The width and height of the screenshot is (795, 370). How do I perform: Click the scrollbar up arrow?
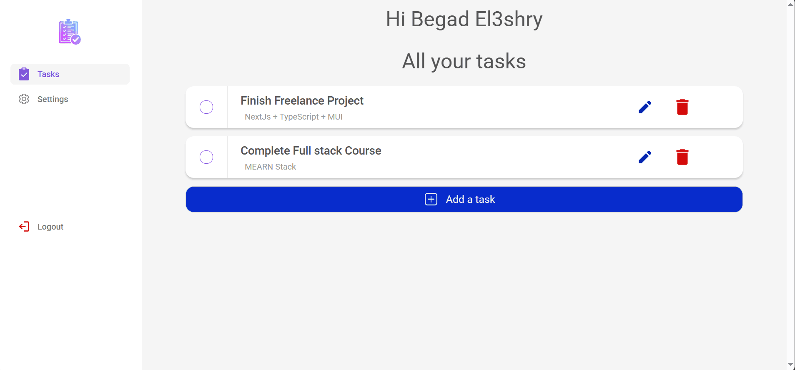point(790,5)
